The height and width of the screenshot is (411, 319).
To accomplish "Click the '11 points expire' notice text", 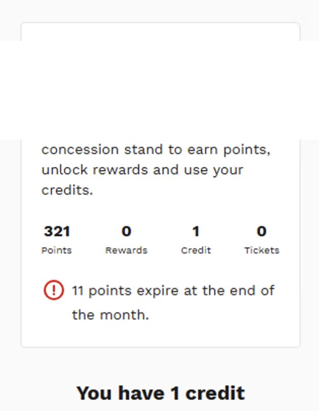I will tap(173, 291).
